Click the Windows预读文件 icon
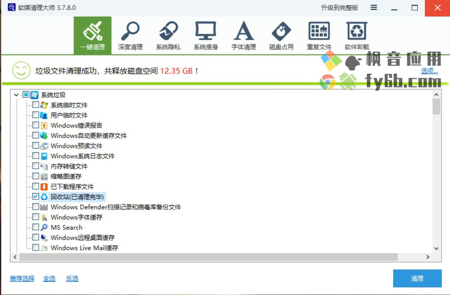 (x=44, y=146)
